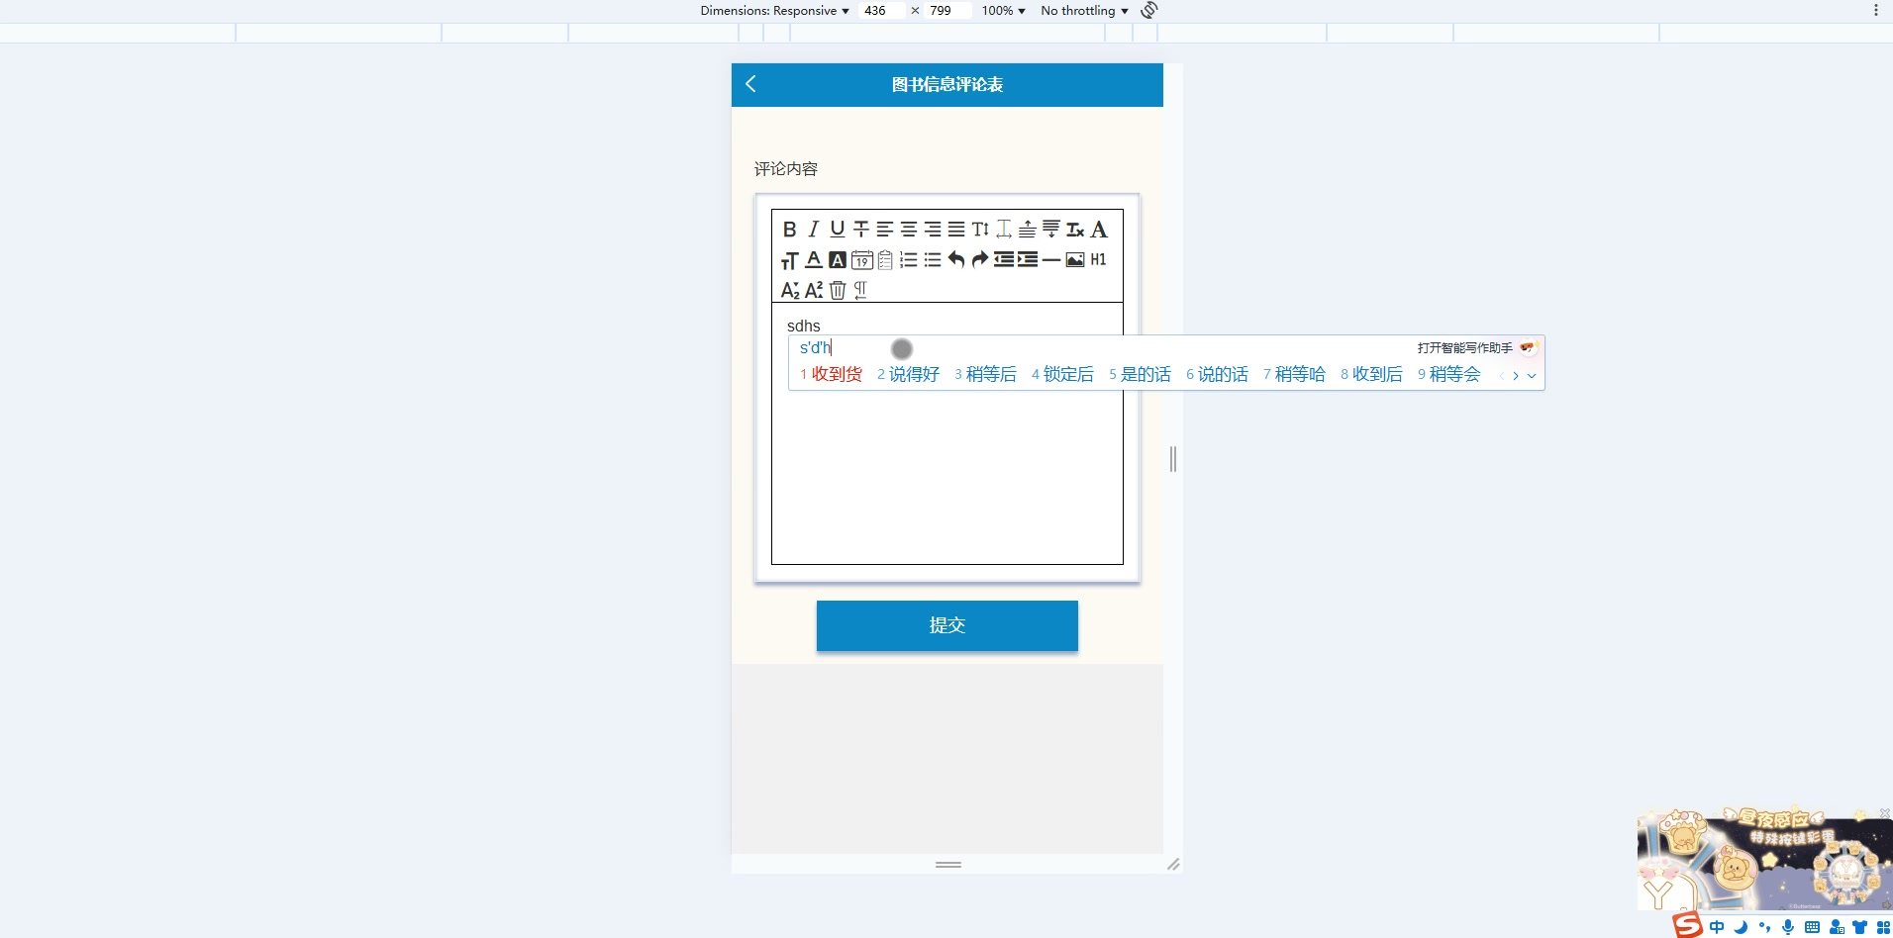Create a numbered list
This screenshot has height=938, width=1893.
[x=908, y=260]
